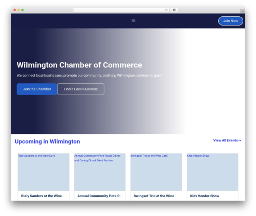256x216 pixels.
Task: Click the round icon beside the address bar
Action: (x=174, y=10)
